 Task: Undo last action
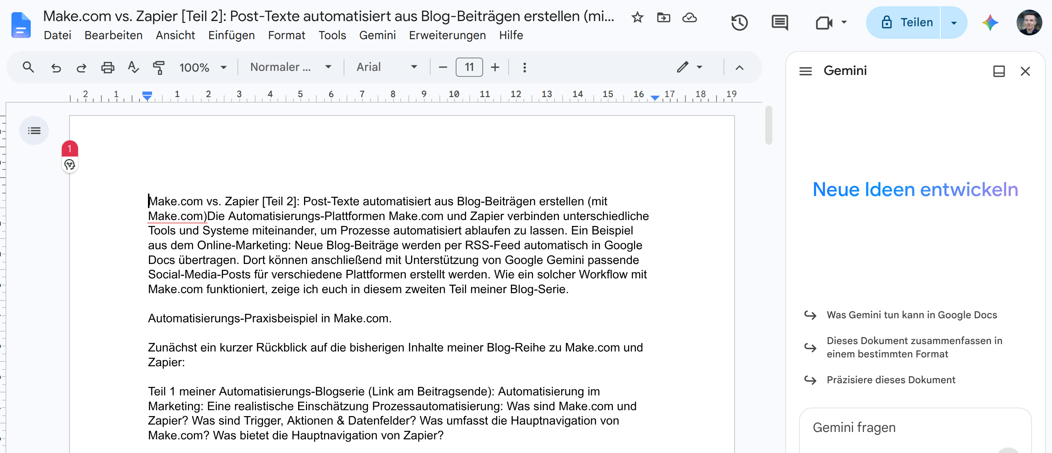pos(55,67)
